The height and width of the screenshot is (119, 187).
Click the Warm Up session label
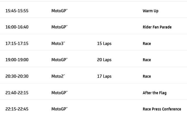pos(150,11)
